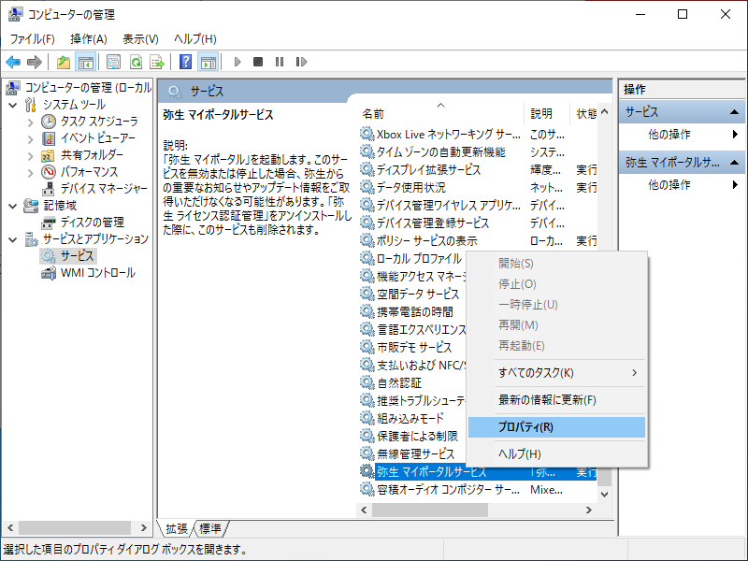
Task: Collapse the サービスとアプリケーション tree node
Action: point(13,239)
